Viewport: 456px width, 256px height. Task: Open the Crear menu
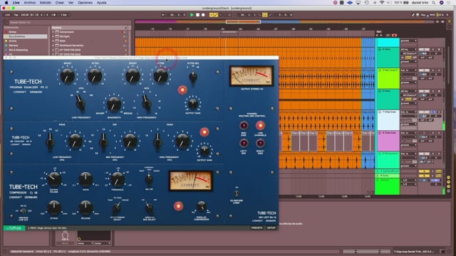tap(60, 3)
